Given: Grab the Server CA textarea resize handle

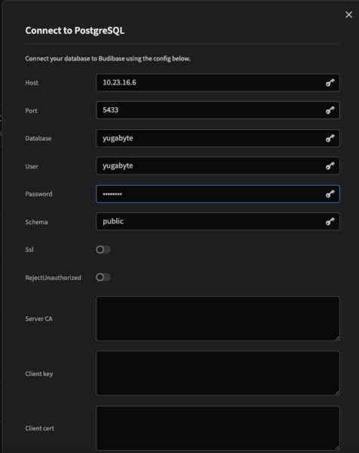Looking at the screenshot, I should pyautogui.click(x=337, y=338).
